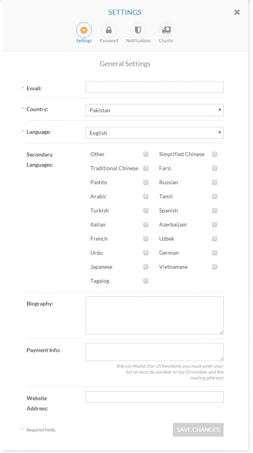This screenshot has width=253, height=453.
Task: Click the Payment Info resize handle
Action: point(222,359)
